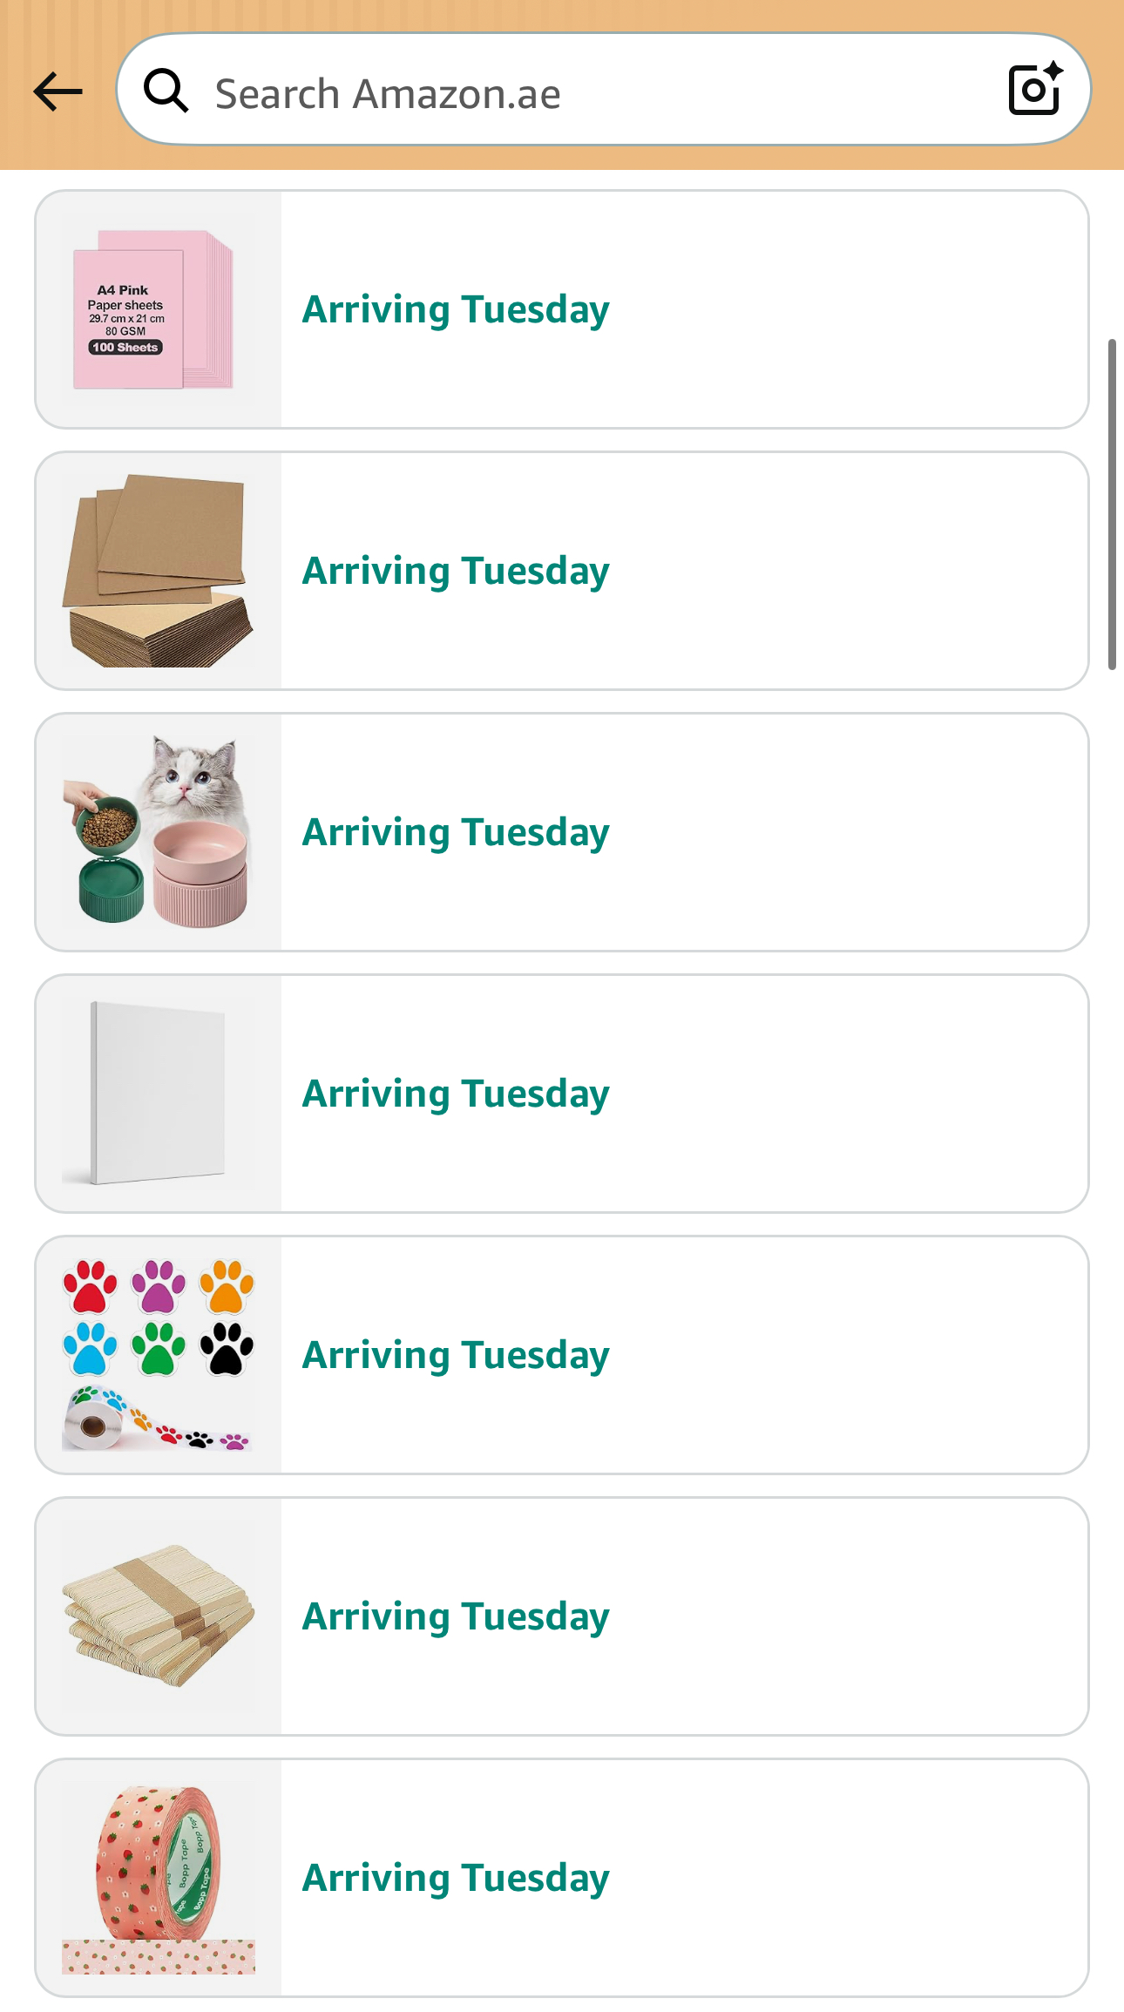Click the vertical scrollbar on the right
This screenshot has width=1124, height=2012.
coord(1112,505)
